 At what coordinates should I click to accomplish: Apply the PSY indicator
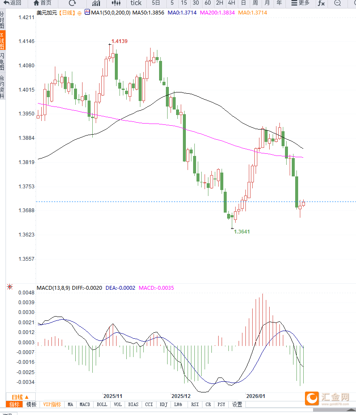221,404
